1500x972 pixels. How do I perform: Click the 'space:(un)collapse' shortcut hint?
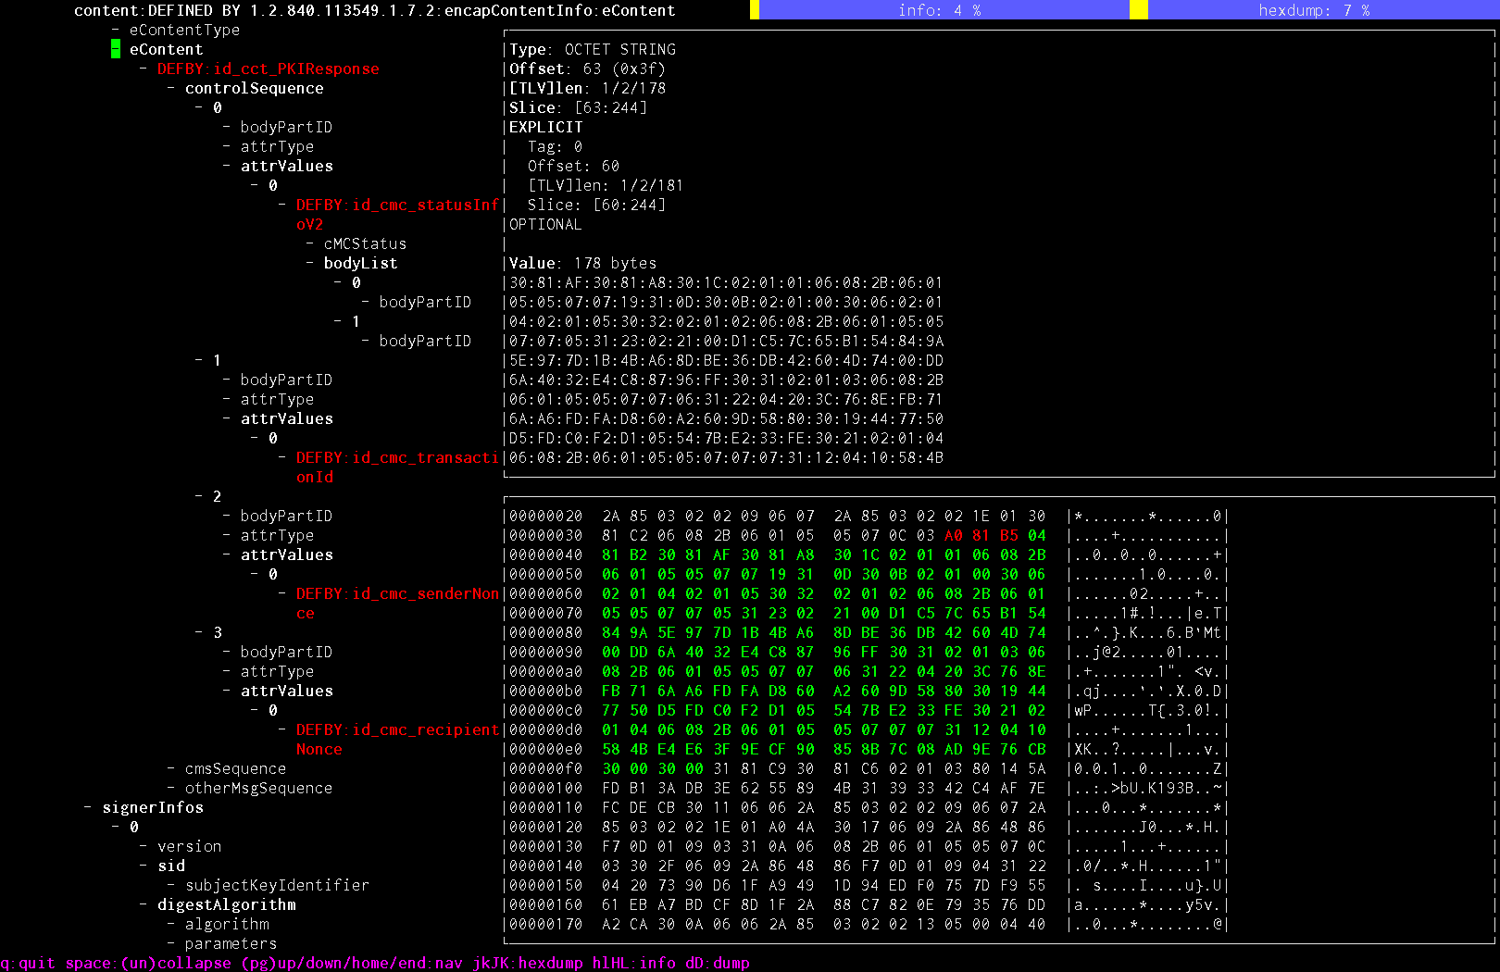(148, 963)
